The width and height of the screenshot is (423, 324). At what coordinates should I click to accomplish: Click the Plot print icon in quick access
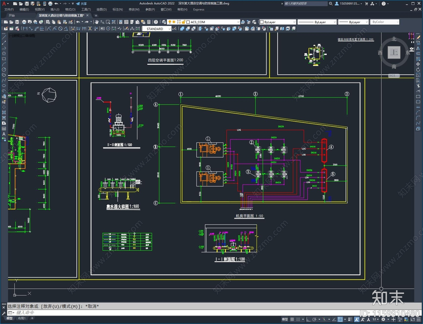(50, 4)
